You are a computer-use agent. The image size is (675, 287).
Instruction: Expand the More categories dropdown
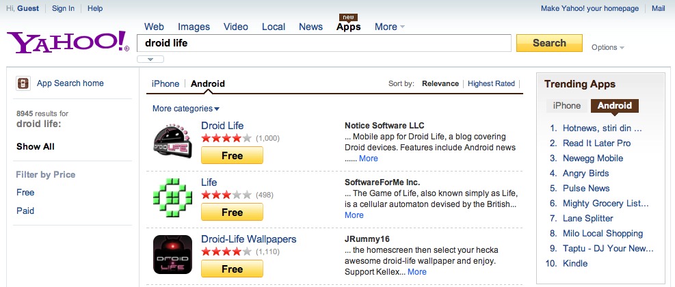(186, 109)
